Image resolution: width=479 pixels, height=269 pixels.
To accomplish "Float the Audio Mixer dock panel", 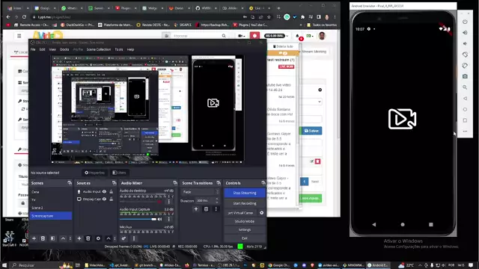I will pos(175,182).
